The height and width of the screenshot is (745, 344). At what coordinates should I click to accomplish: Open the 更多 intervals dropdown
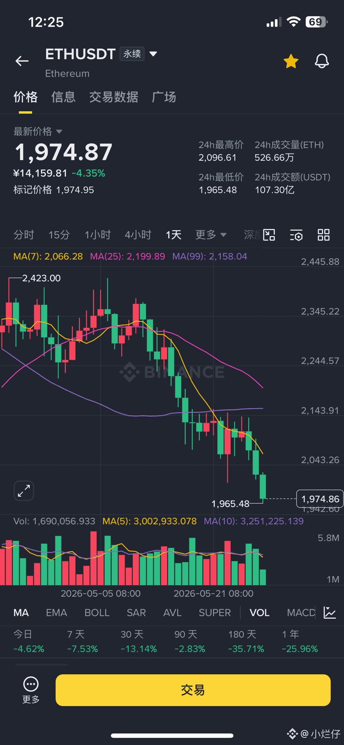tap(211, 235)
